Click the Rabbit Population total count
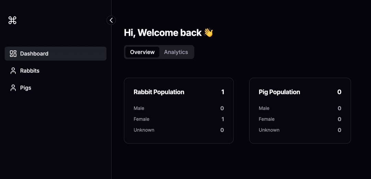The height and width of the screenshot is (179, 371). pos(223,92)
